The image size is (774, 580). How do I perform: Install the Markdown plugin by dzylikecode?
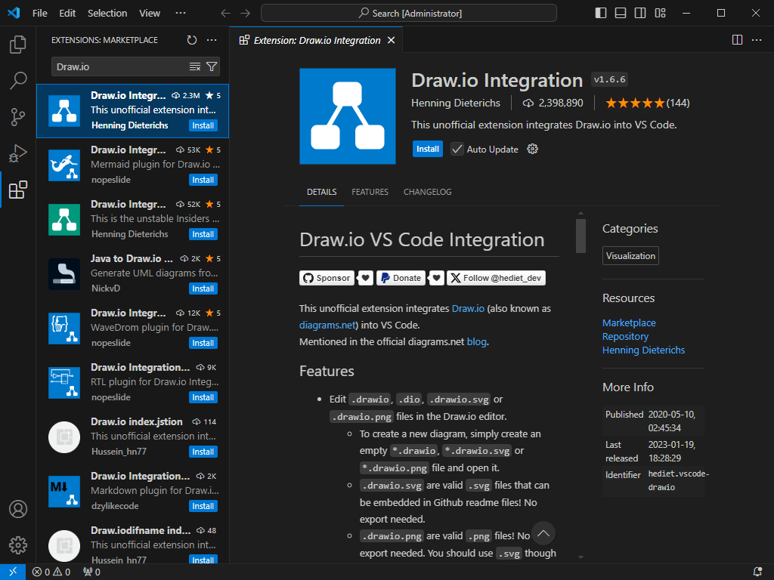click(203, 506)
